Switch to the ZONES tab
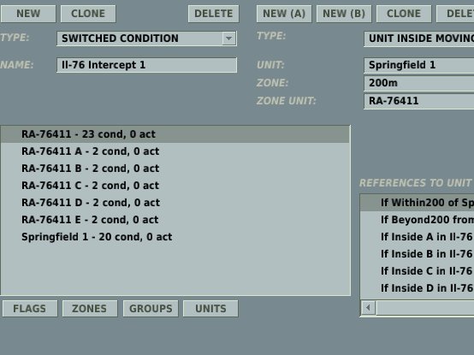 click(x=90, y=309)
